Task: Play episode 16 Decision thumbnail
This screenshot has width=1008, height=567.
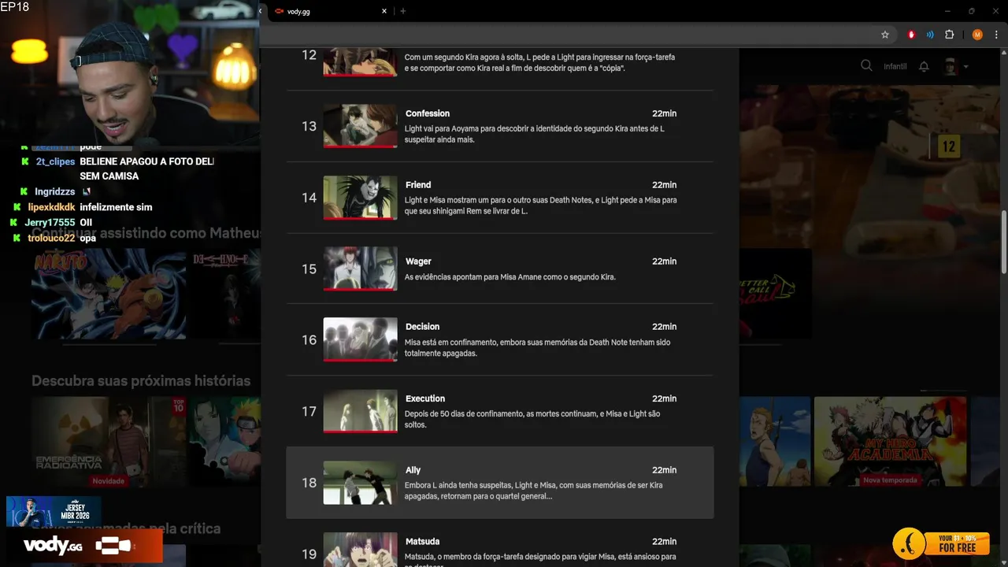Action: 360,339
